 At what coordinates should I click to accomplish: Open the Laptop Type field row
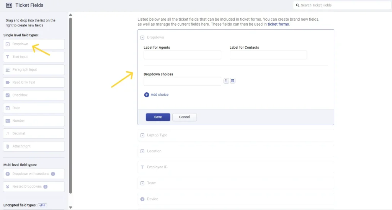(x=236, y=135)
